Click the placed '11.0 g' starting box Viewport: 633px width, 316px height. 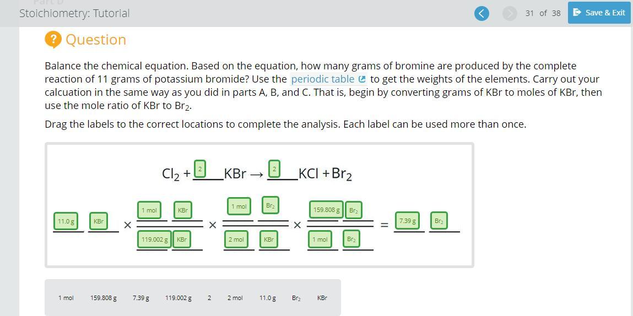pos(66,221)
